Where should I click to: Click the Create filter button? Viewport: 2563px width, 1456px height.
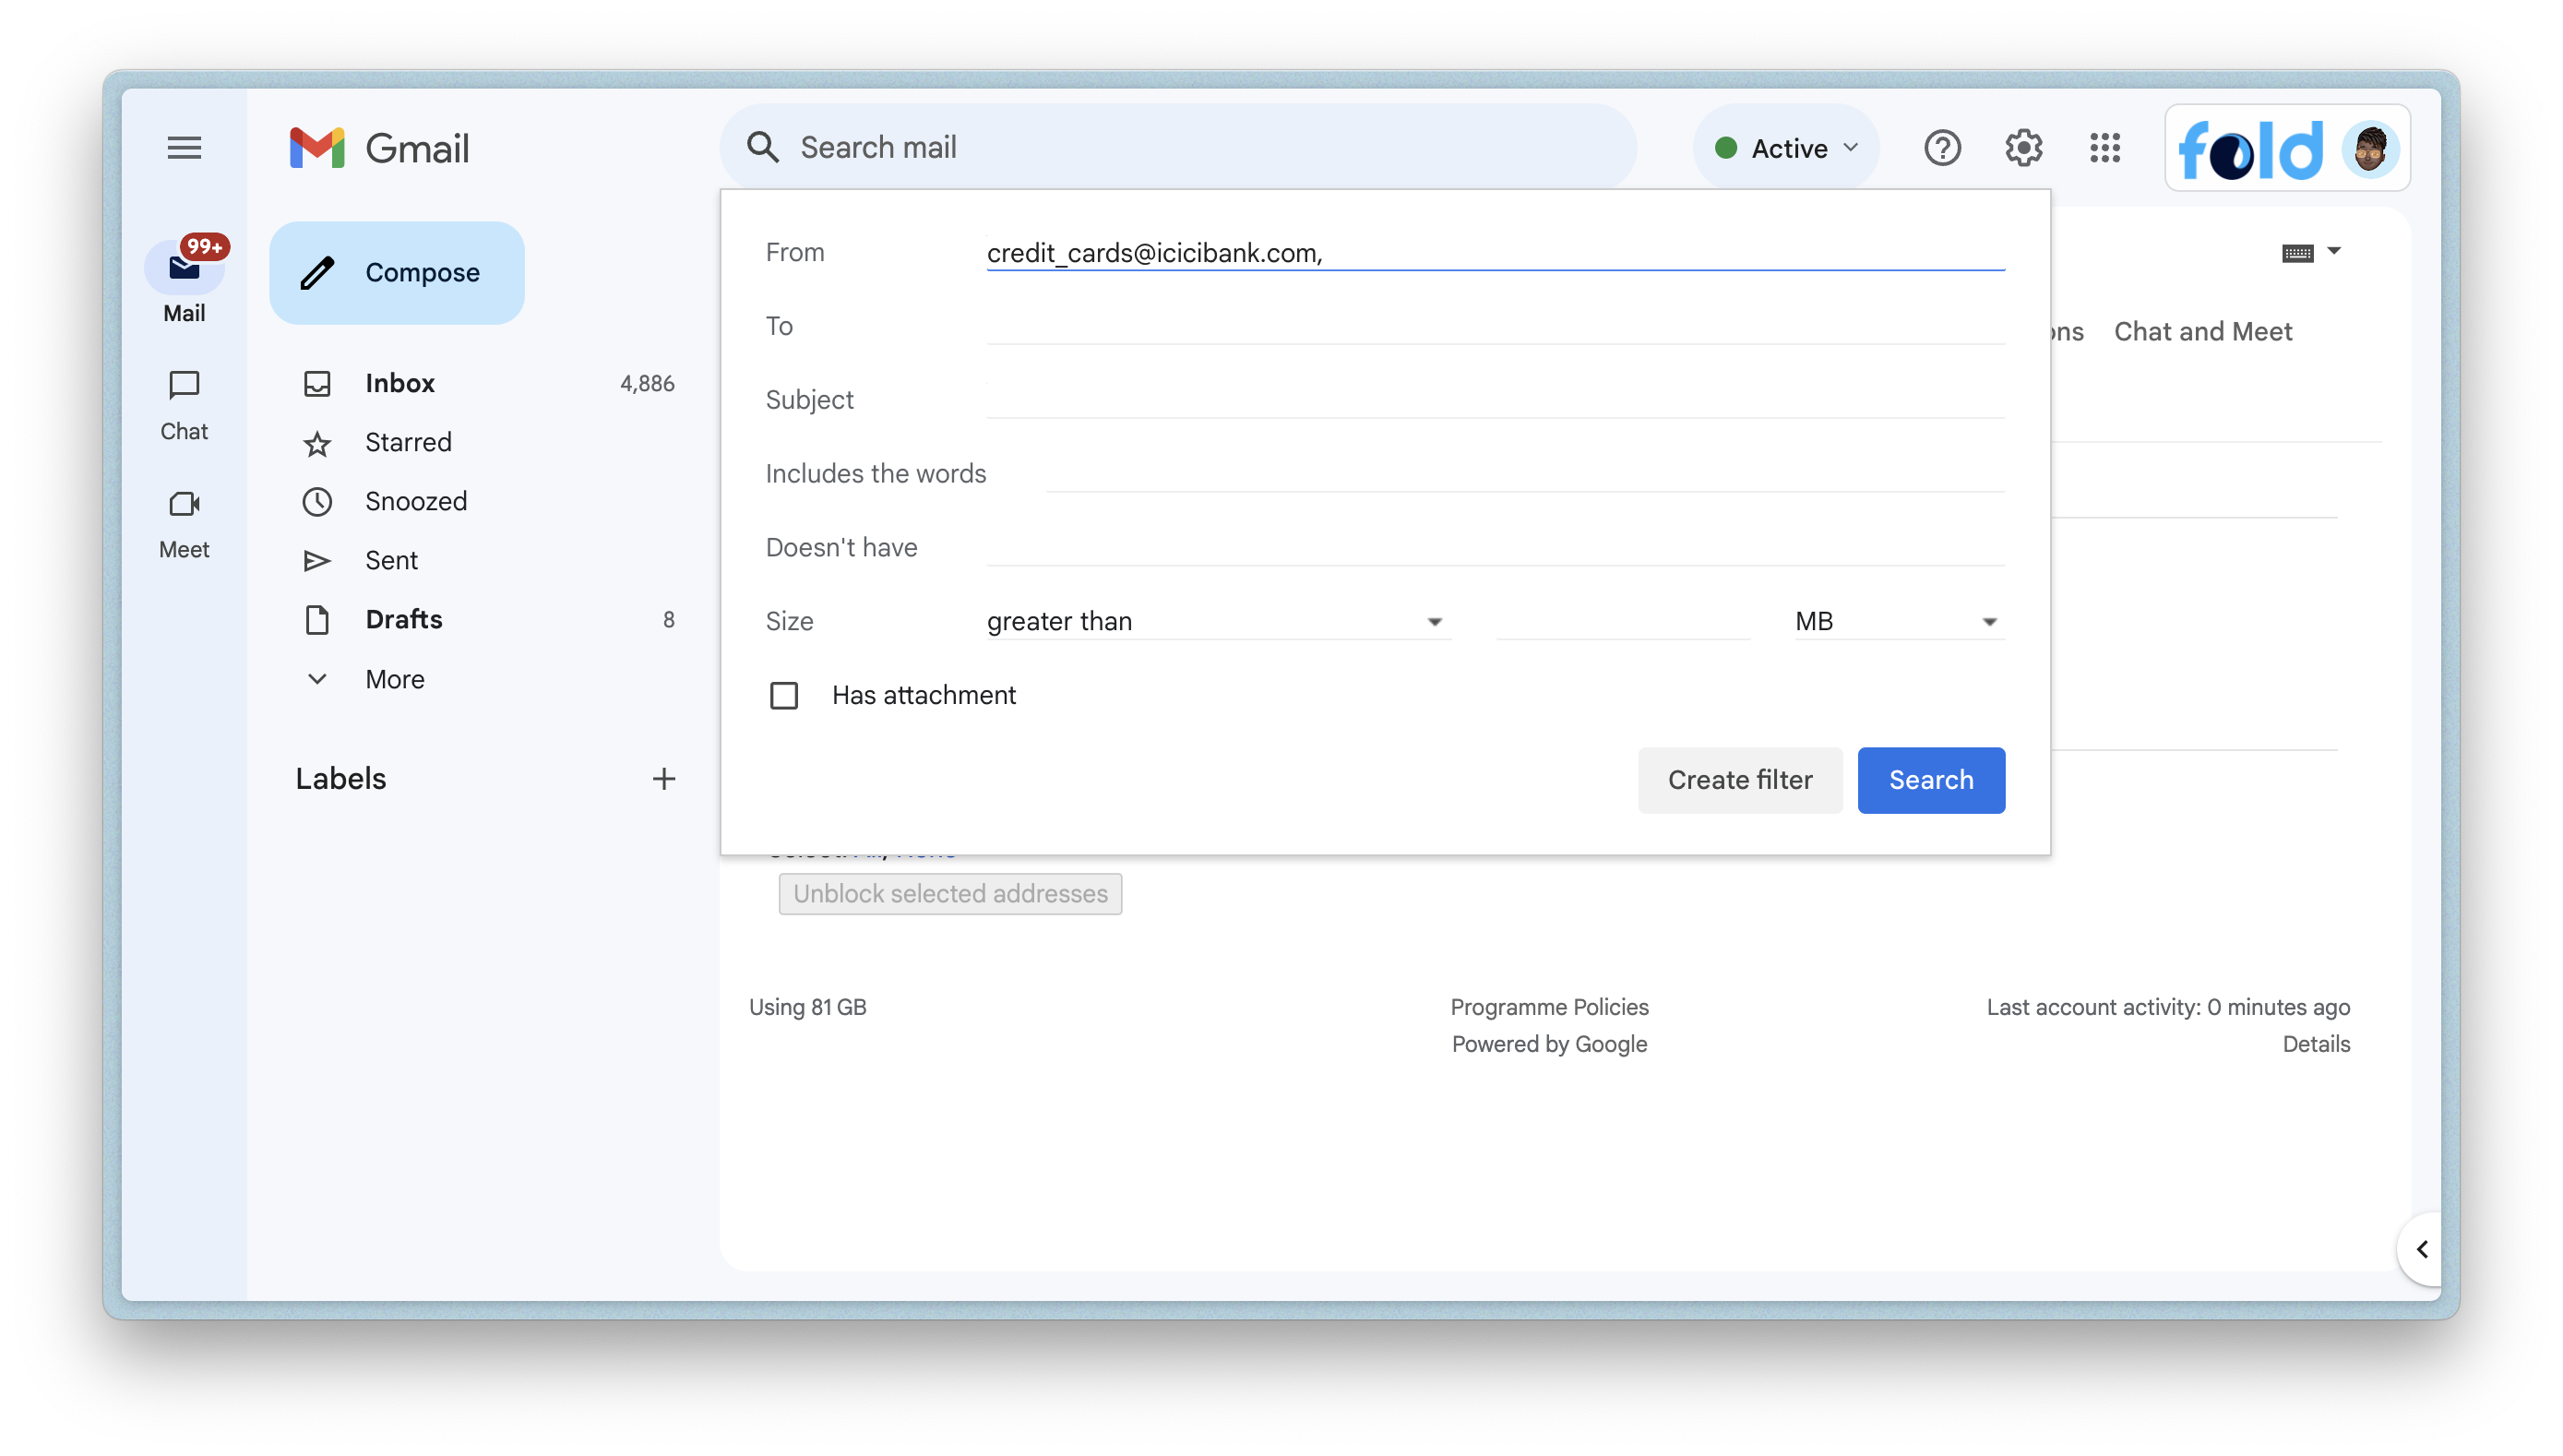click(x=1739, y=780)
